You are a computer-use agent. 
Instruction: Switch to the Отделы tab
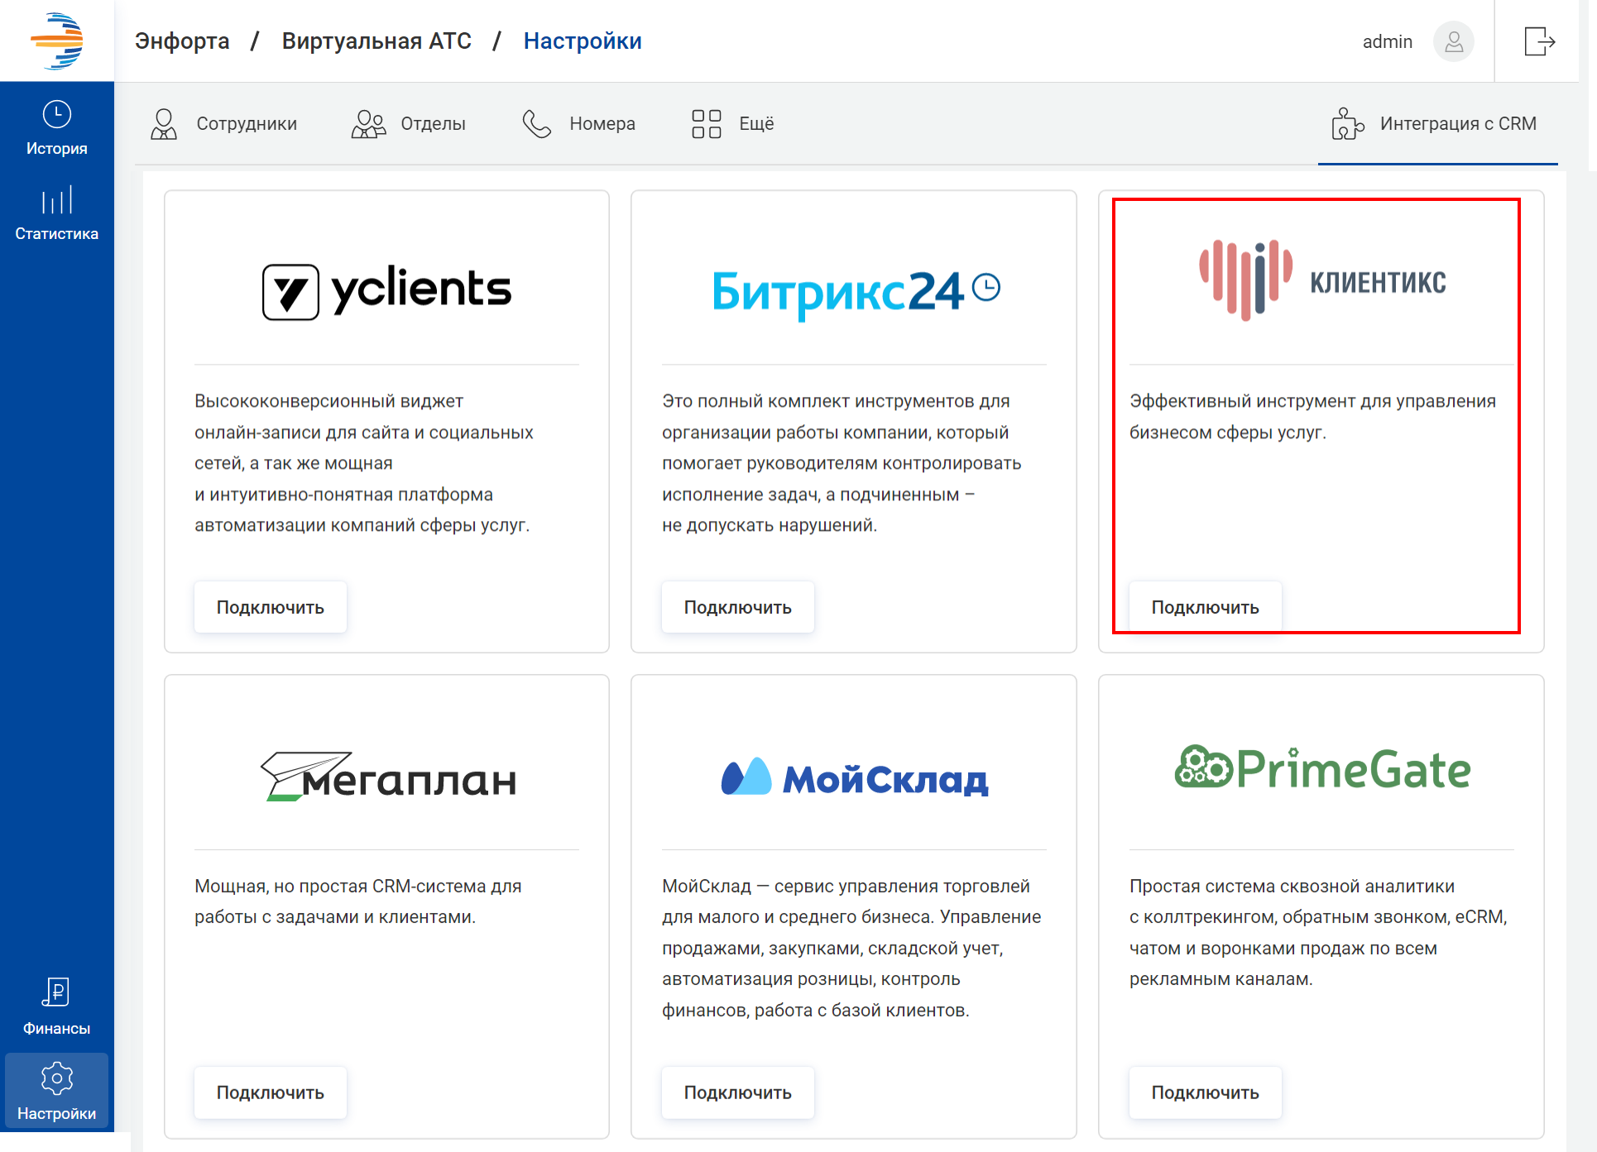point(409,124)
